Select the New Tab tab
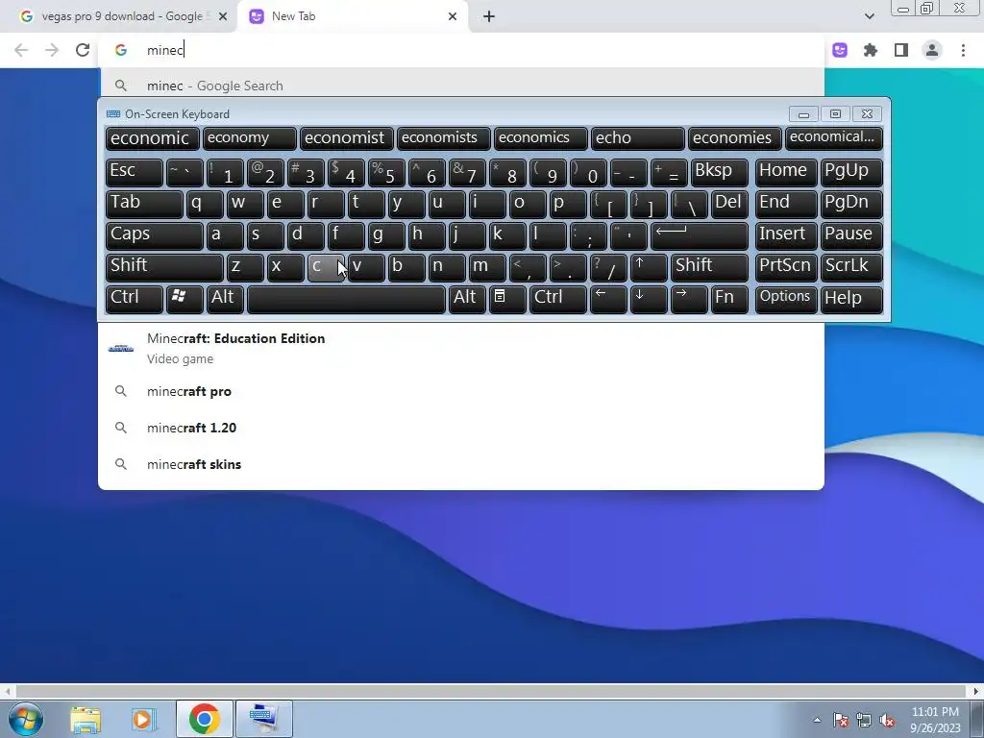984x738 pixels. click(354, 17)
